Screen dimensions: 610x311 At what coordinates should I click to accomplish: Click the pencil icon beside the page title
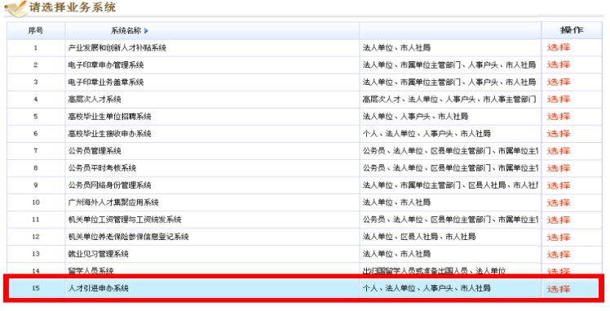[15, 9]
